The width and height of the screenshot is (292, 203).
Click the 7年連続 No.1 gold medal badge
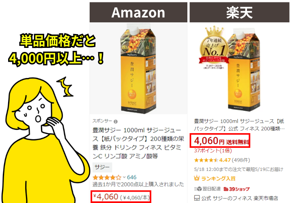point(214,48)
